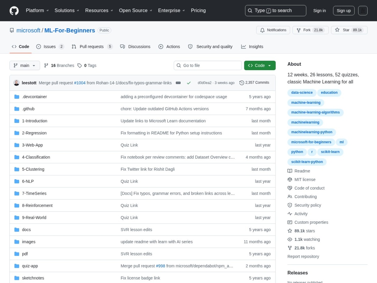Click the Go to file search field
This screenshot has height=283, width=377.
click(x=208, y=65)
